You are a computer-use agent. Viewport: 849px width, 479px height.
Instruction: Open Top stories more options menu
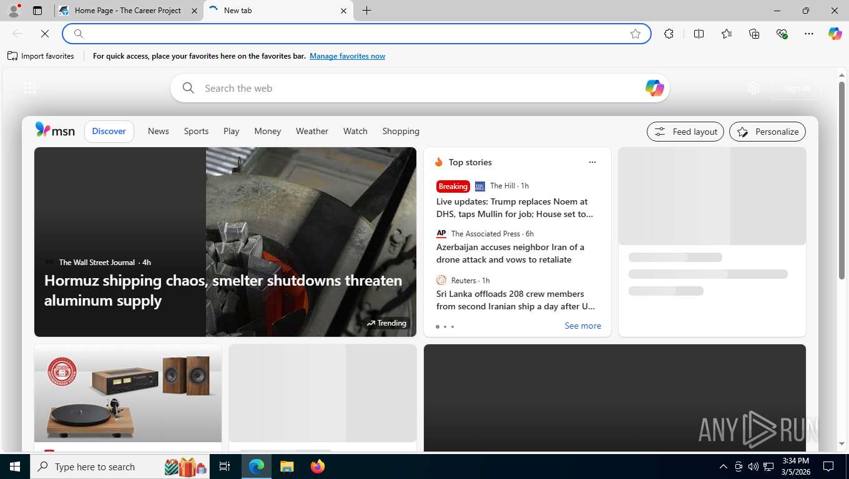tap(592, 162)
